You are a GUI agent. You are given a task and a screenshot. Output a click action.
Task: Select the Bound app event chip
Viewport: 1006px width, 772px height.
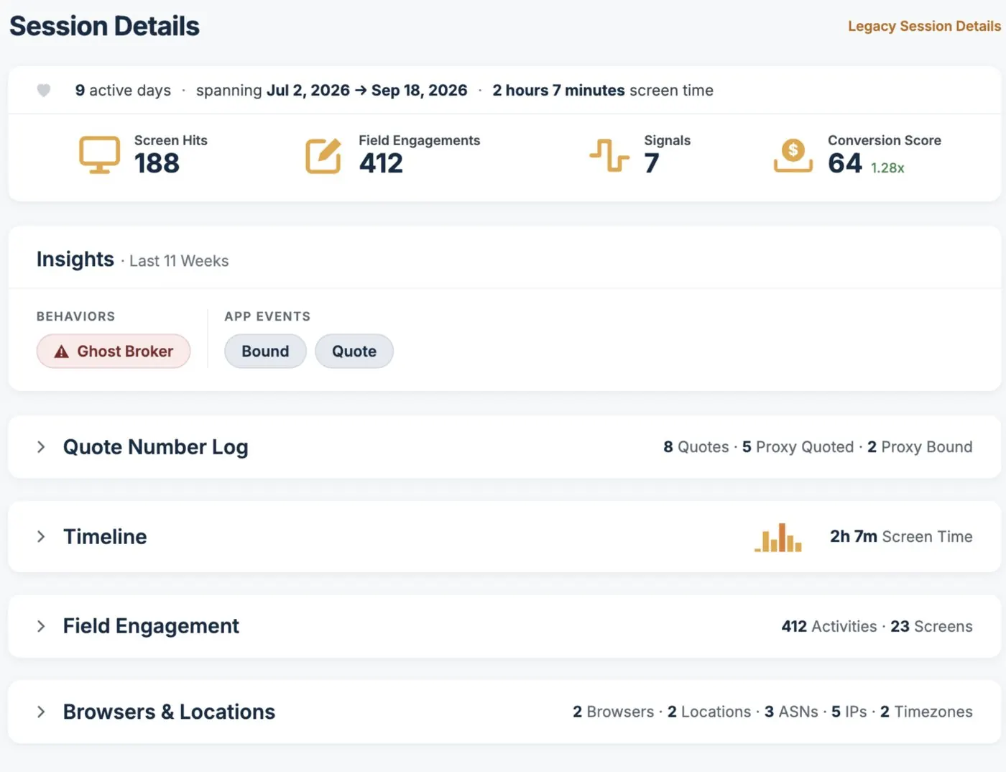265,351
